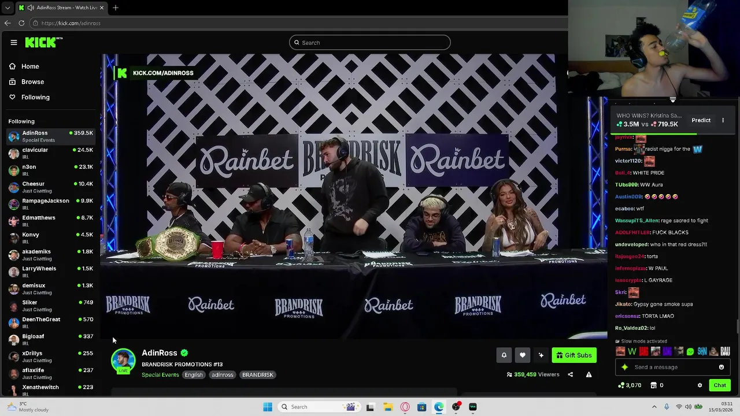Open Browse in the sidebar
The width and height of the screenshot is (740, 416).
[x=32, y=82]
